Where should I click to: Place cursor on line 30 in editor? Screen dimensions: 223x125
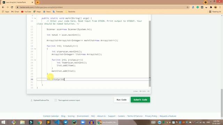click(94, 79)
